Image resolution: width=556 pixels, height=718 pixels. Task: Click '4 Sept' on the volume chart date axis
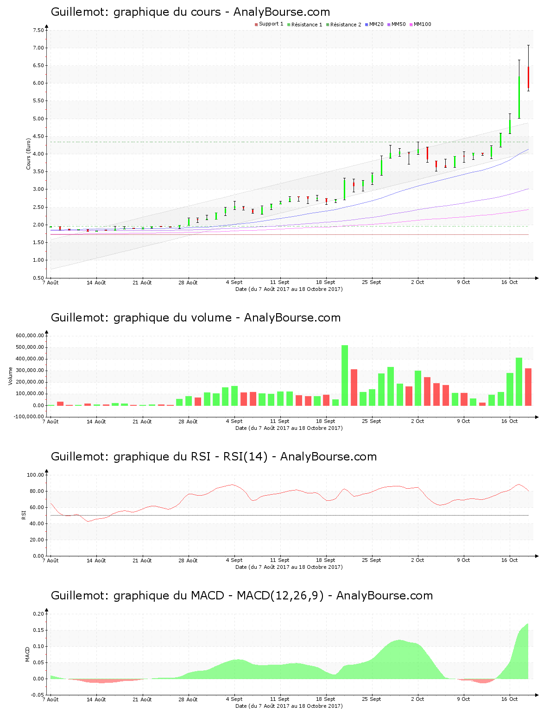click(234, 422)
